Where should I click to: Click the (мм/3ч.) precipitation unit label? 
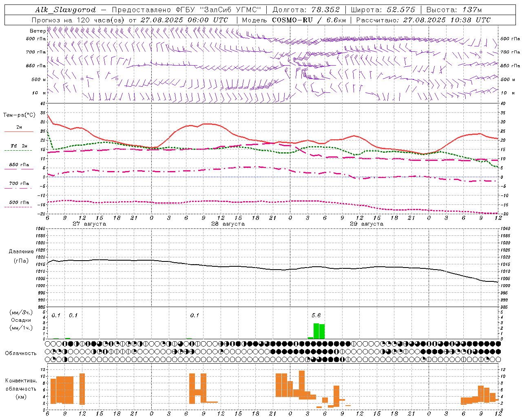21,312
